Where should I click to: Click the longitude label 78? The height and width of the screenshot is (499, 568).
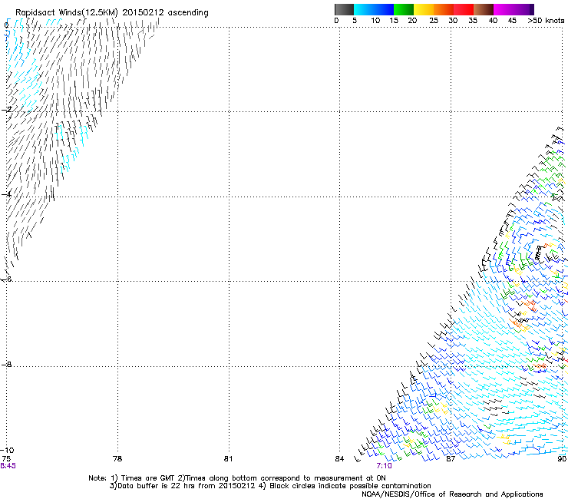click(x=117, y=458)
